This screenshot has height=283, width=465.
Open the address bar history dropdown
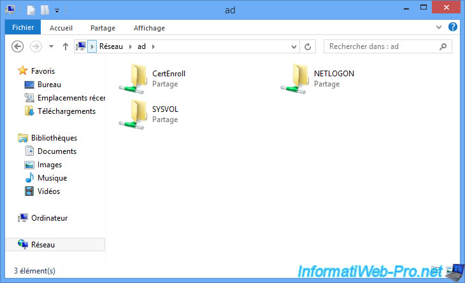(294, 46)
